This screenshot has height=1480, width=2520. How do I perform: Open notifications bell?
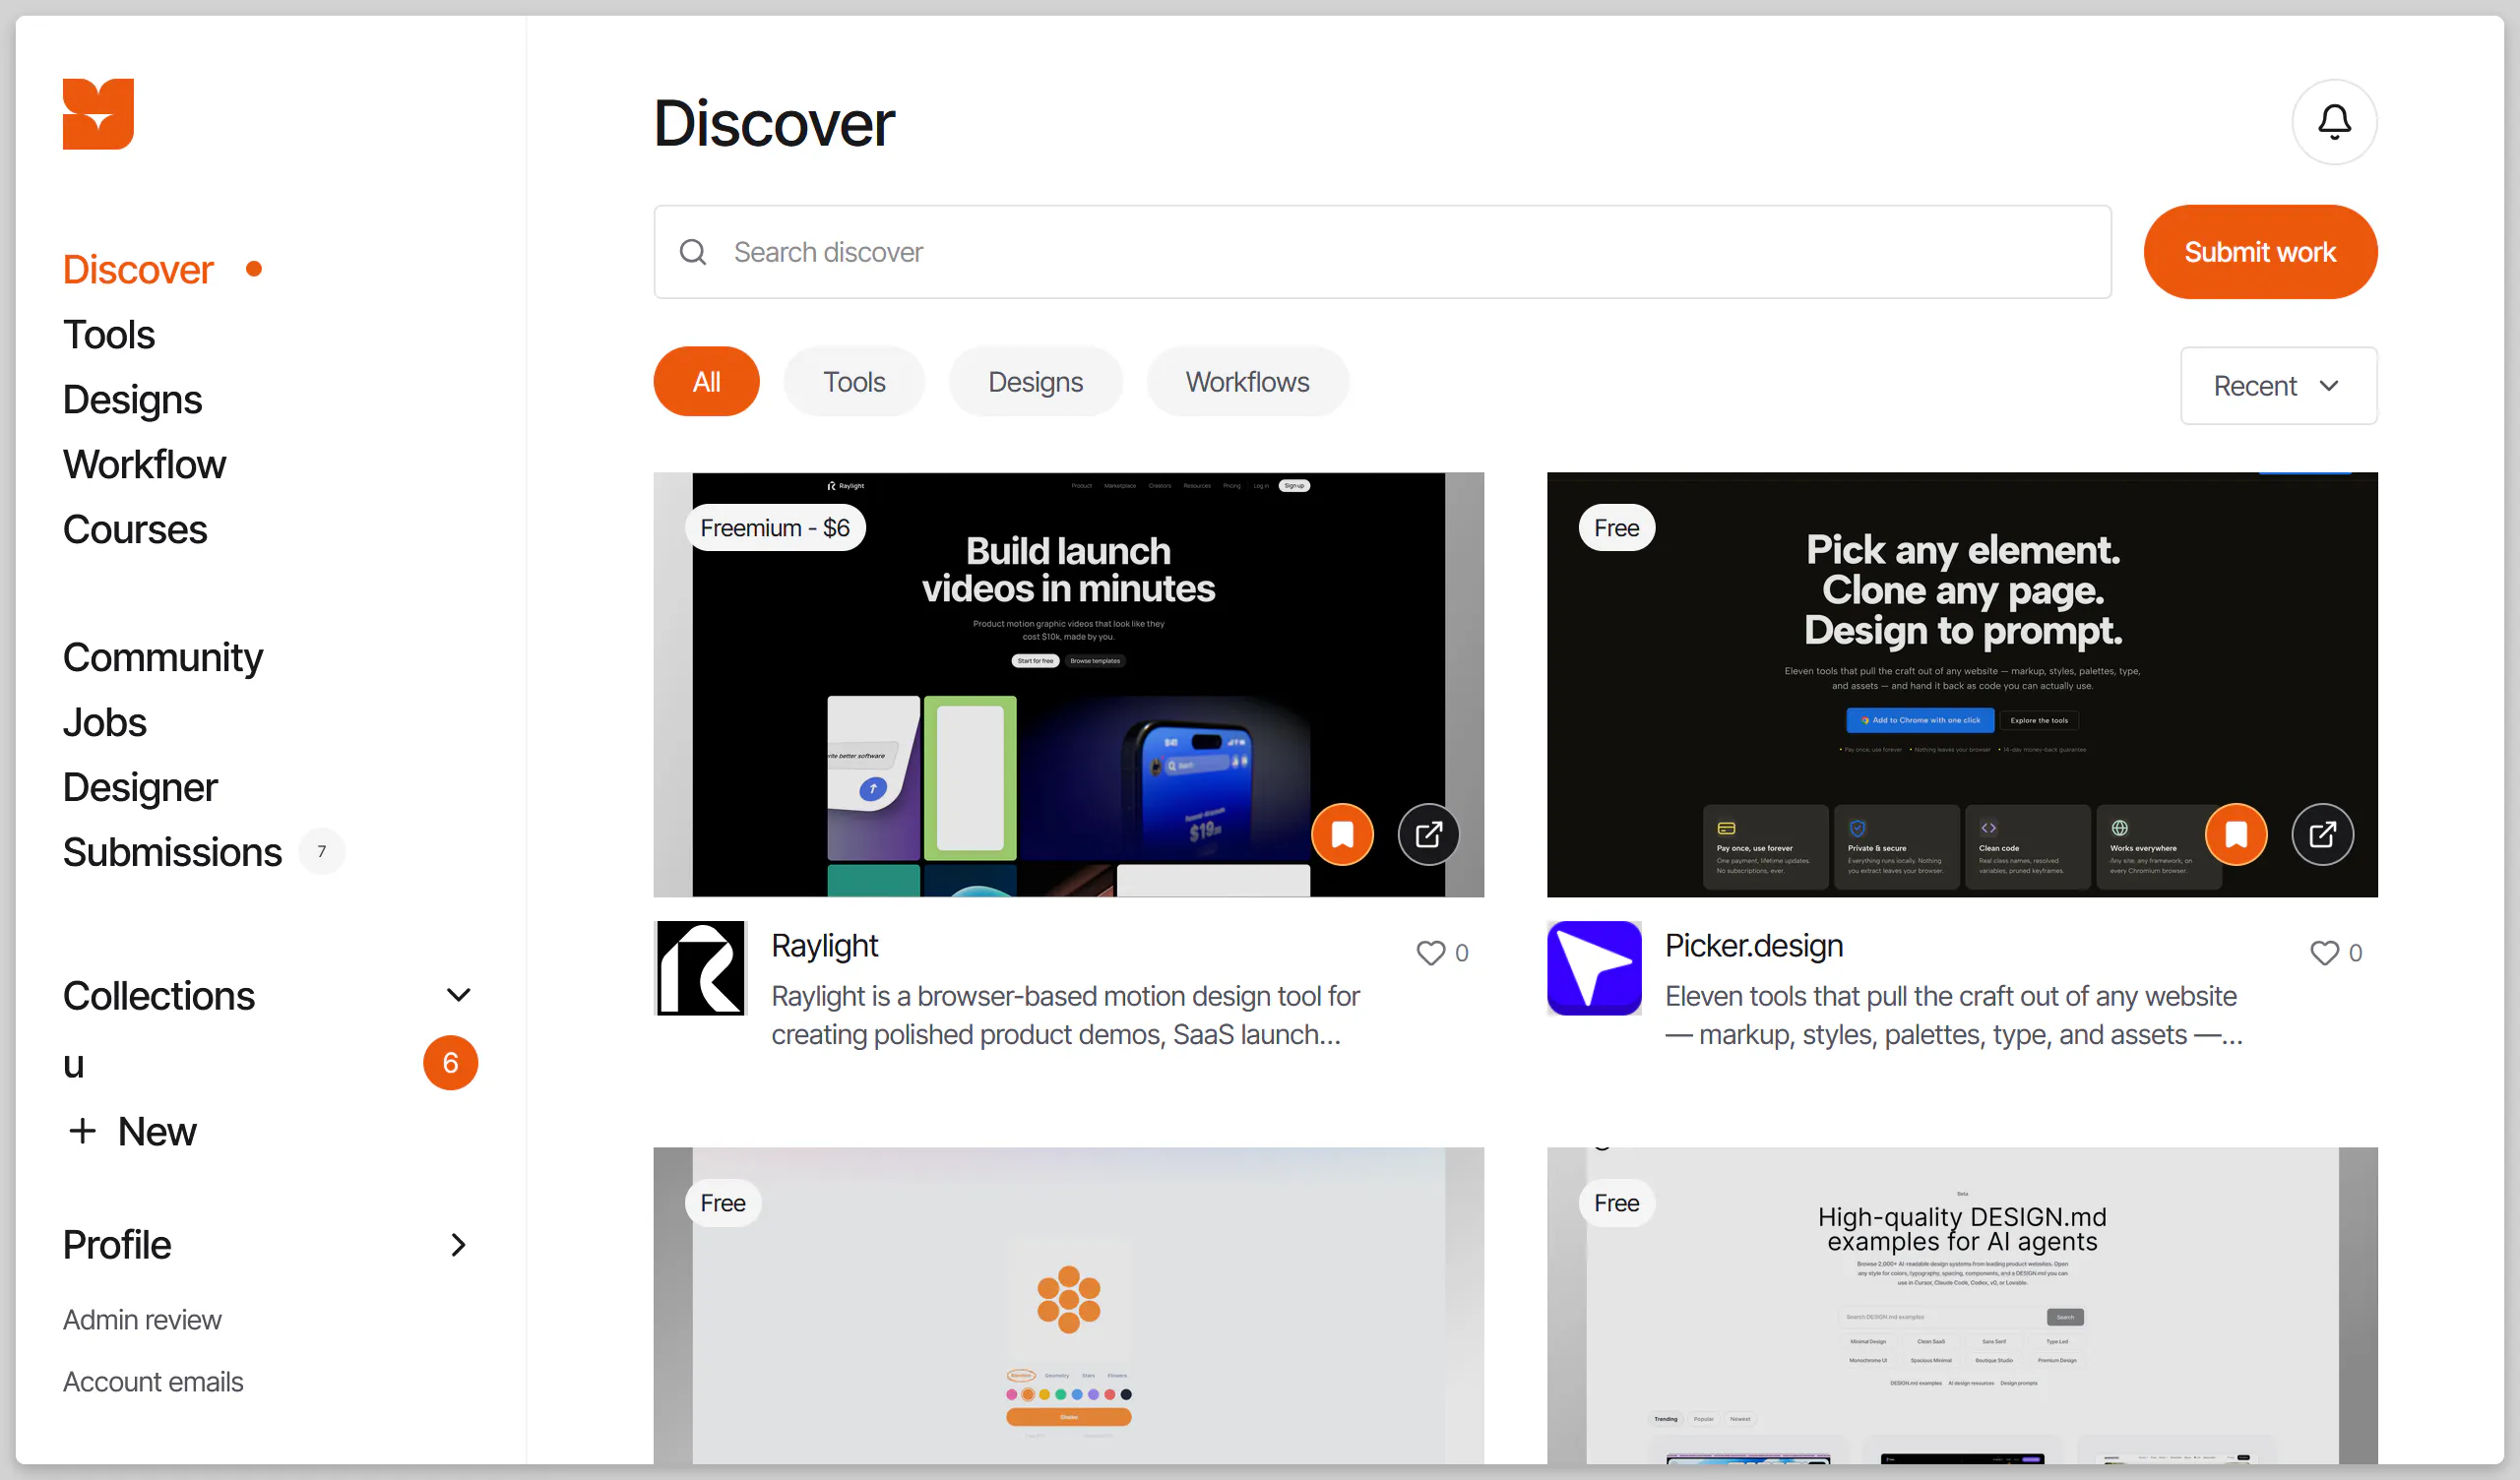tap(2334, 122)
